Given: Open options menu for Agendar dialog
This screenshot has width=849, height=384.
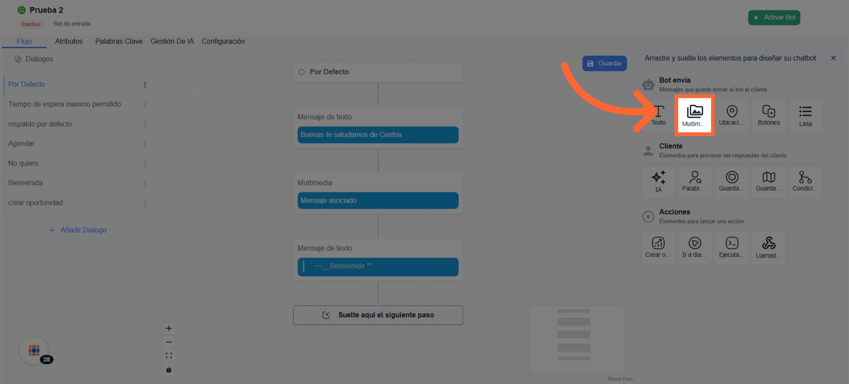Looking at the screenshot, I should [145, 144].
